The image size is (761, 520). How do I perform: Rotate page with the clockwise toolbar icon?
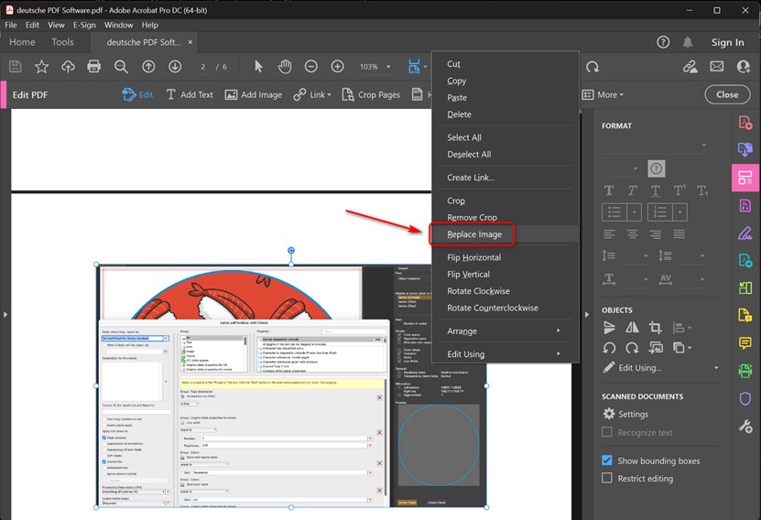coord(592,67)
